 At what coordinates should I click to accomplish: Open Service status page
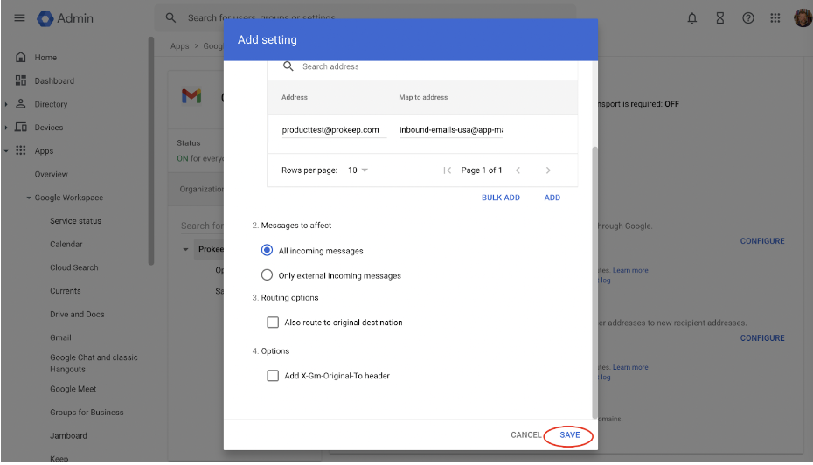coord(76,221)
